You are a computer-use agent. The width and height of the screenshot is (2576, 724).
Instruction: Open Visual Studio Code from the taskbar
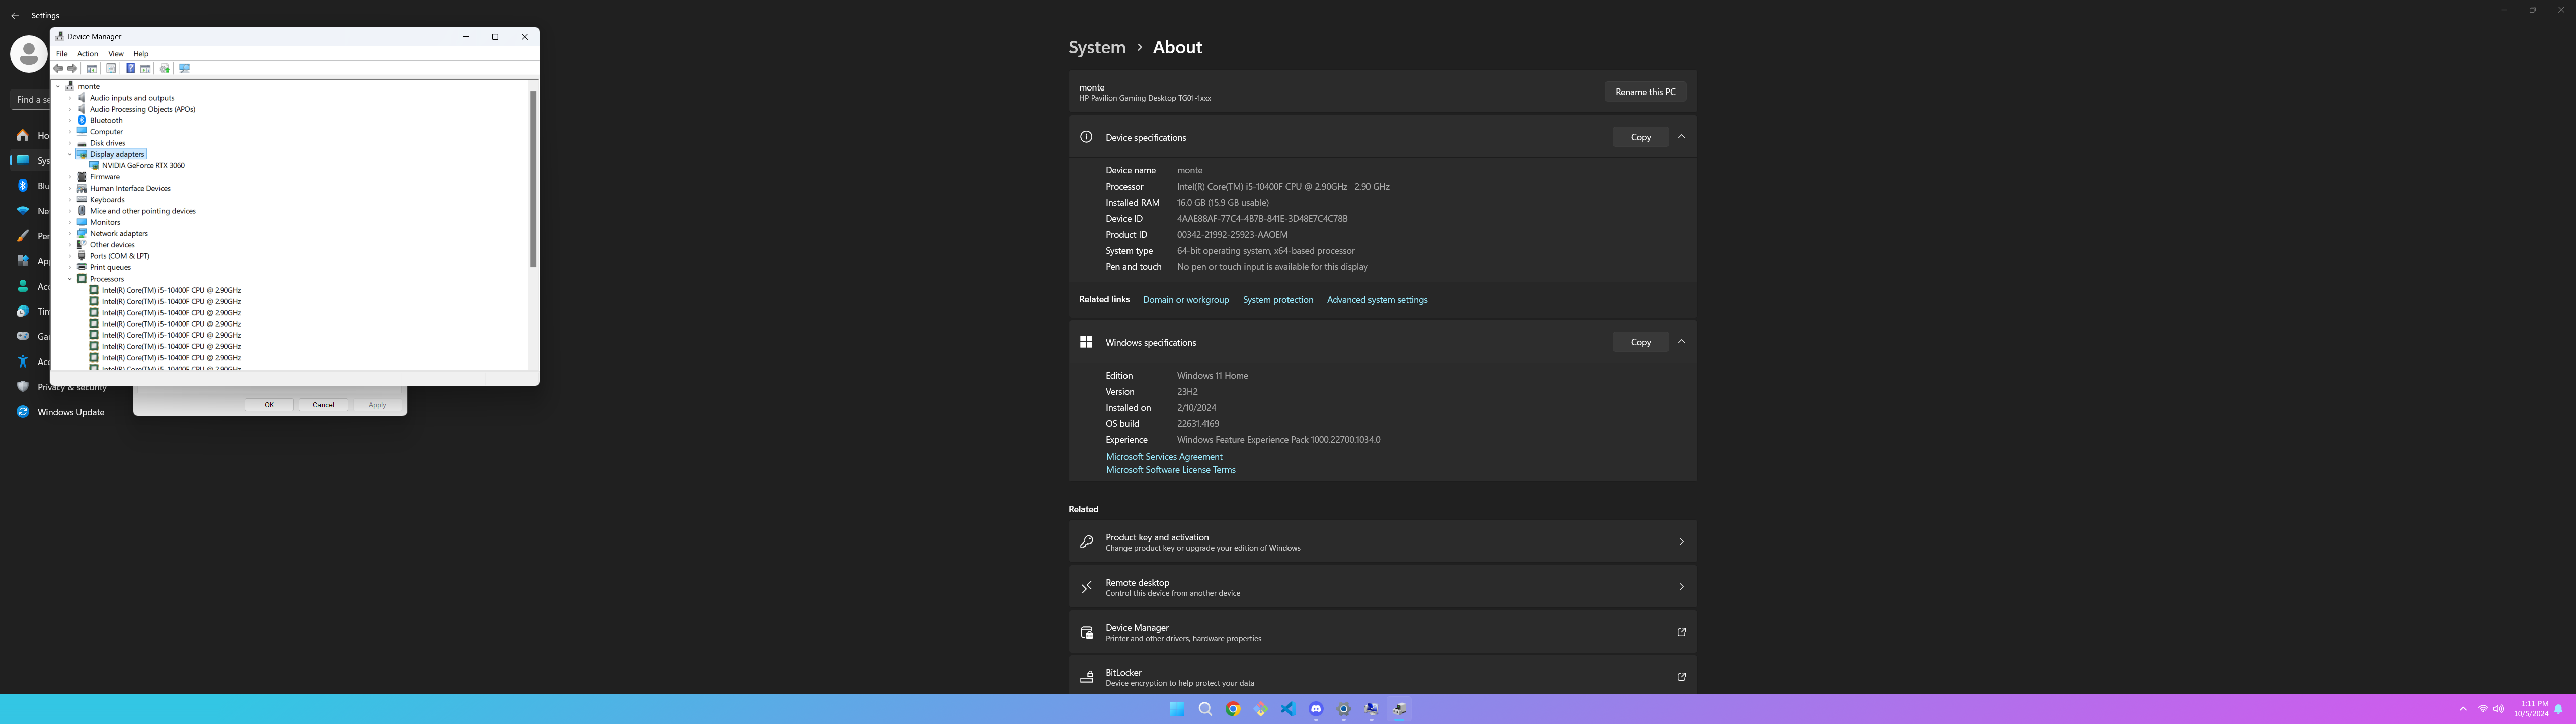point(1288,709)
